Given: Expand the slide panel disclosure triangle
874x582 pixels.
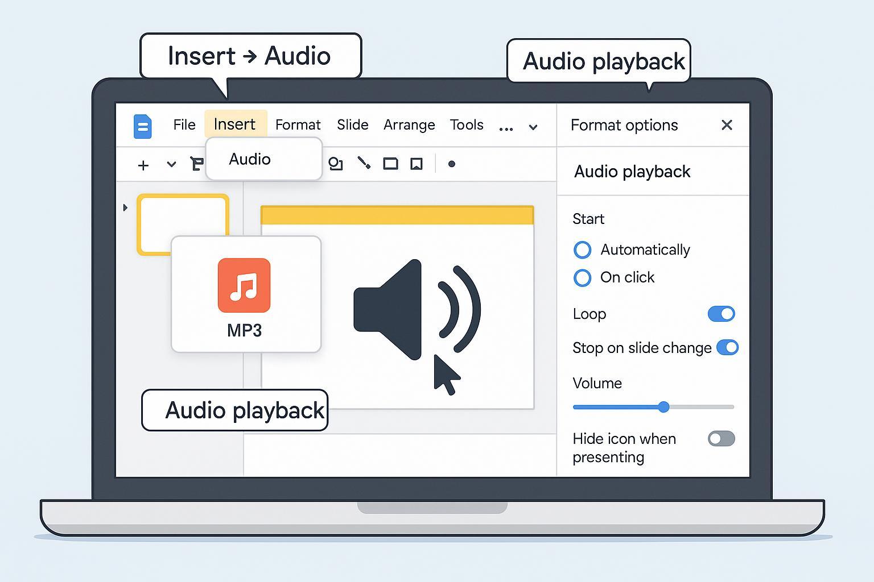Looking at the screenshot, I should tap(125, 207).
